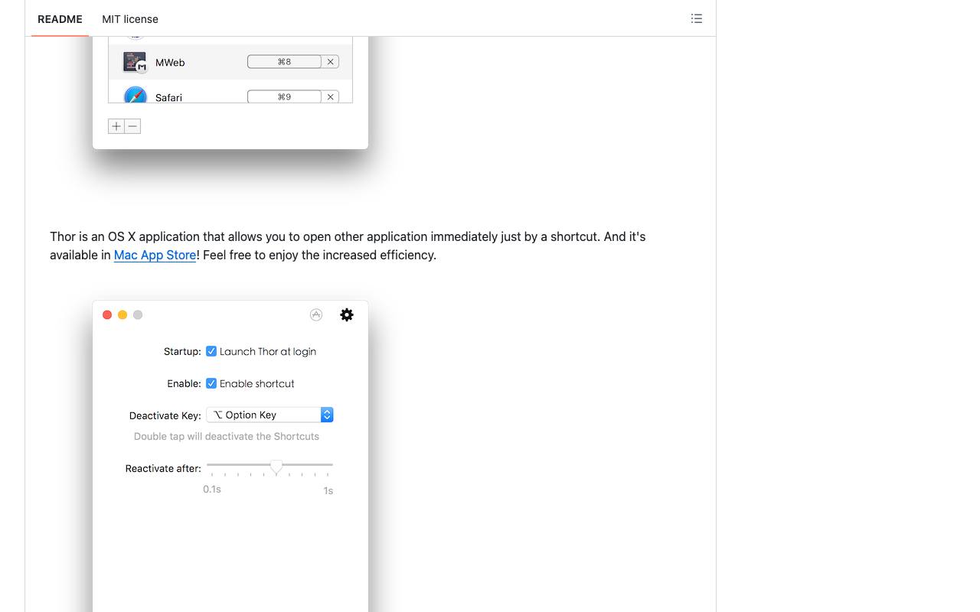This screenshot has height=612, width=980.
Task: Clear the Safari shortcut with X
Action: pos(331,96)
